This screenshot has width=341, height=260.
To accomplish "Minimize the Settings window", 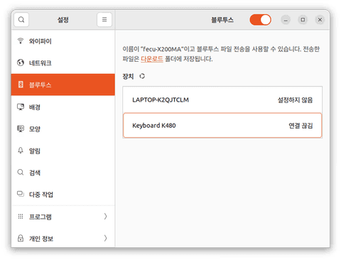I will tap(286, 20).
